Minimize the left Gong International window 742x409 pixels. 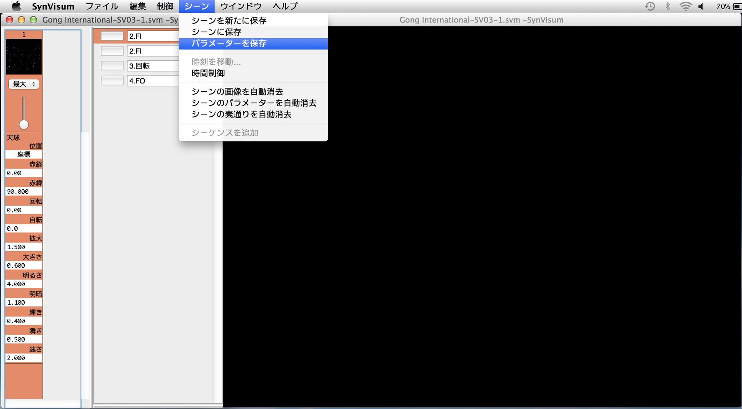(x=22, y=20)
